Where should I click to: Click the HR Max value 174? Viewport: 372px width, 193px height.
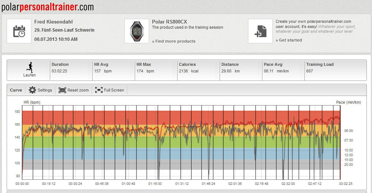point(140,71)
